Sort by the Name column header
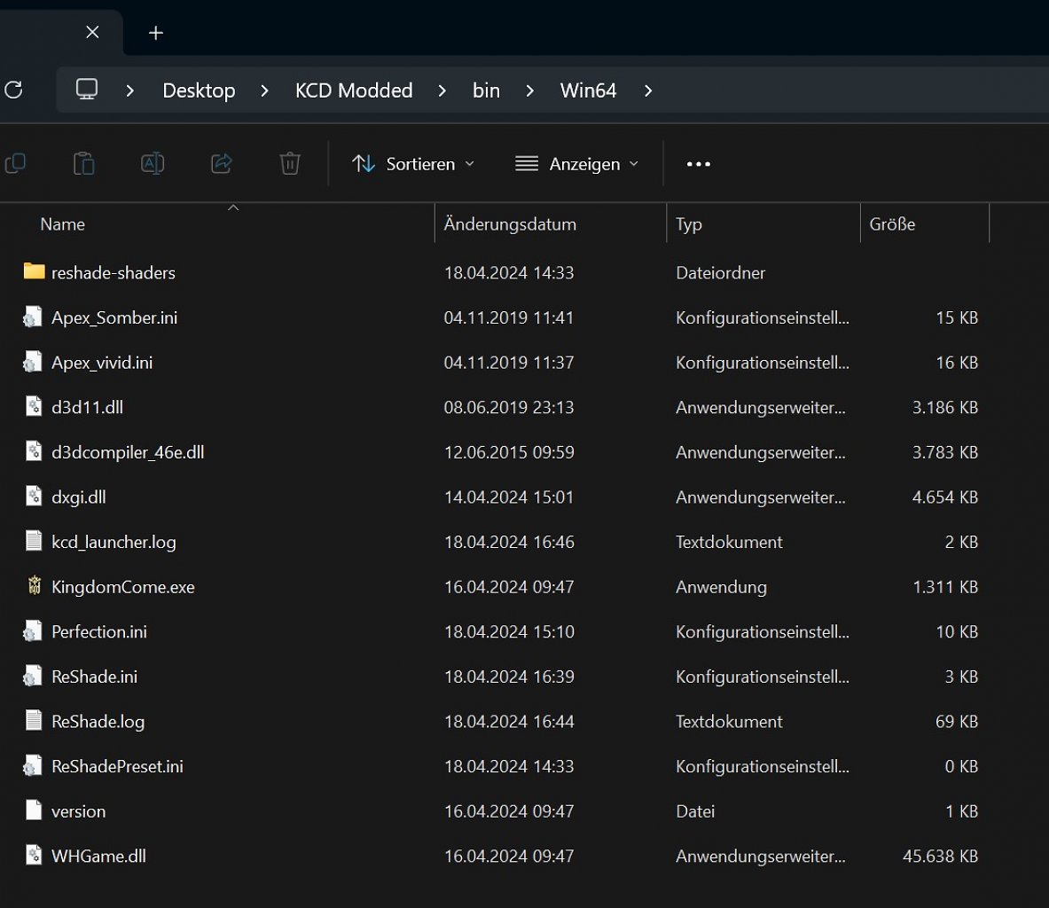 tap(62, 224)
